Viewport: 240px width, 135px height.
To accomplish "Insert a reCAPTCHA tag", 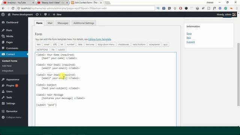I will [x=42, y=50].
